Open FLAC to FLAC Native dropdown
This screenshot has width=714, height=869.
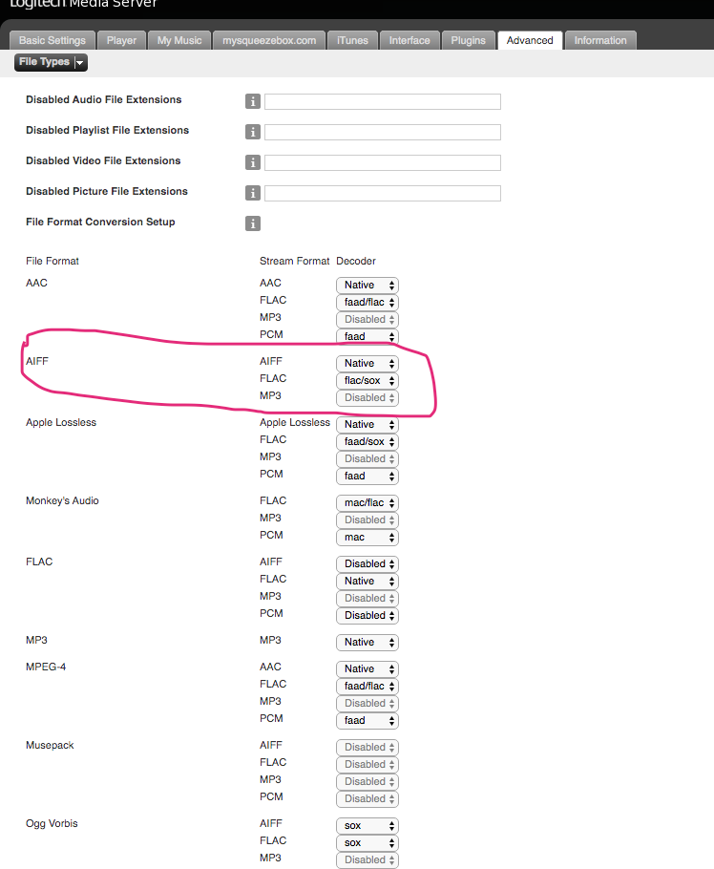point(367,581)
